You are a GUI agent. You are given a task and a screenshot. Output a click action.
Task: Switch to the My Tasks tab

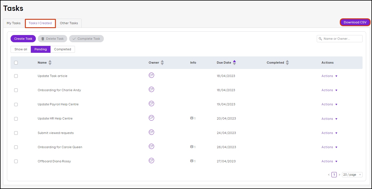tap(14, 23)
